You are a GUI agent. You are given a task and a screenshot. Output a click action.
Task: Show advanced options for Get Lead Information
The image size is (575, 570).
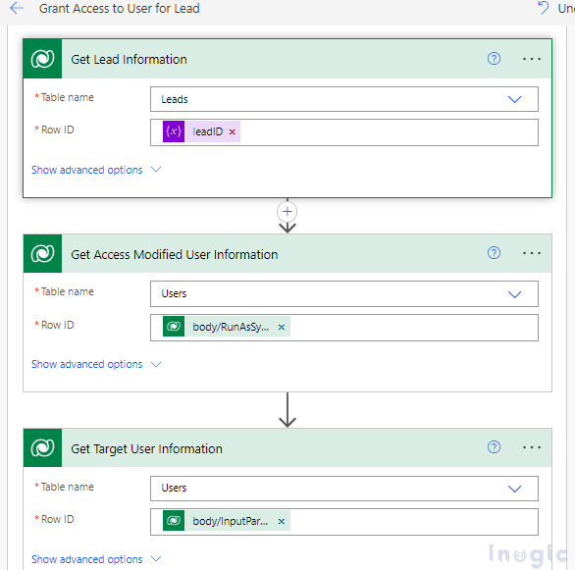point(96,170)
